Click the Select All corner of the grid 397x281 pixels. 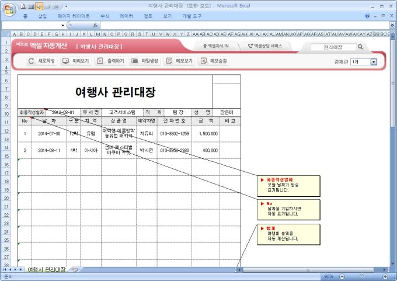coord(6,34)
